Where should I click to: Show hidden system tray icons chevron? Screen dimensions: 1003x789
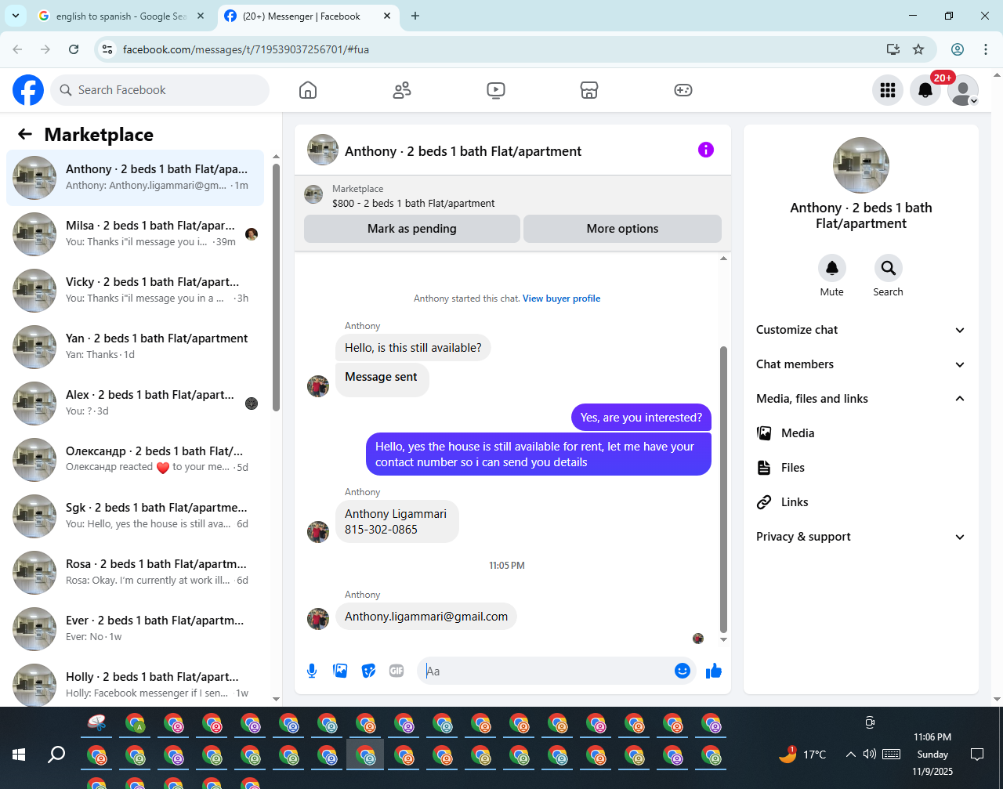pyautogui.click(x=850, y=755)
